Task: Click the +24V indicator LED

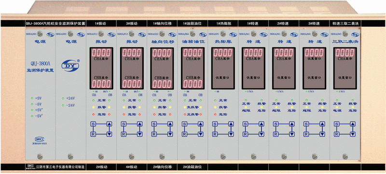Action: tap(63, 98)
